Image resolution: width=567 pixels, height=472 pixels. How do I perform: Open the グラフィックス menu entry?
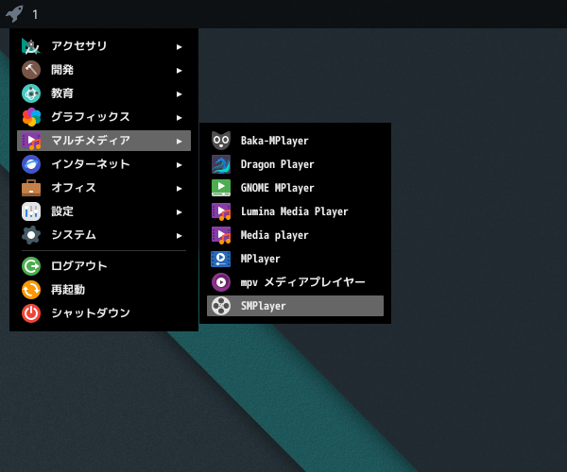104,117
